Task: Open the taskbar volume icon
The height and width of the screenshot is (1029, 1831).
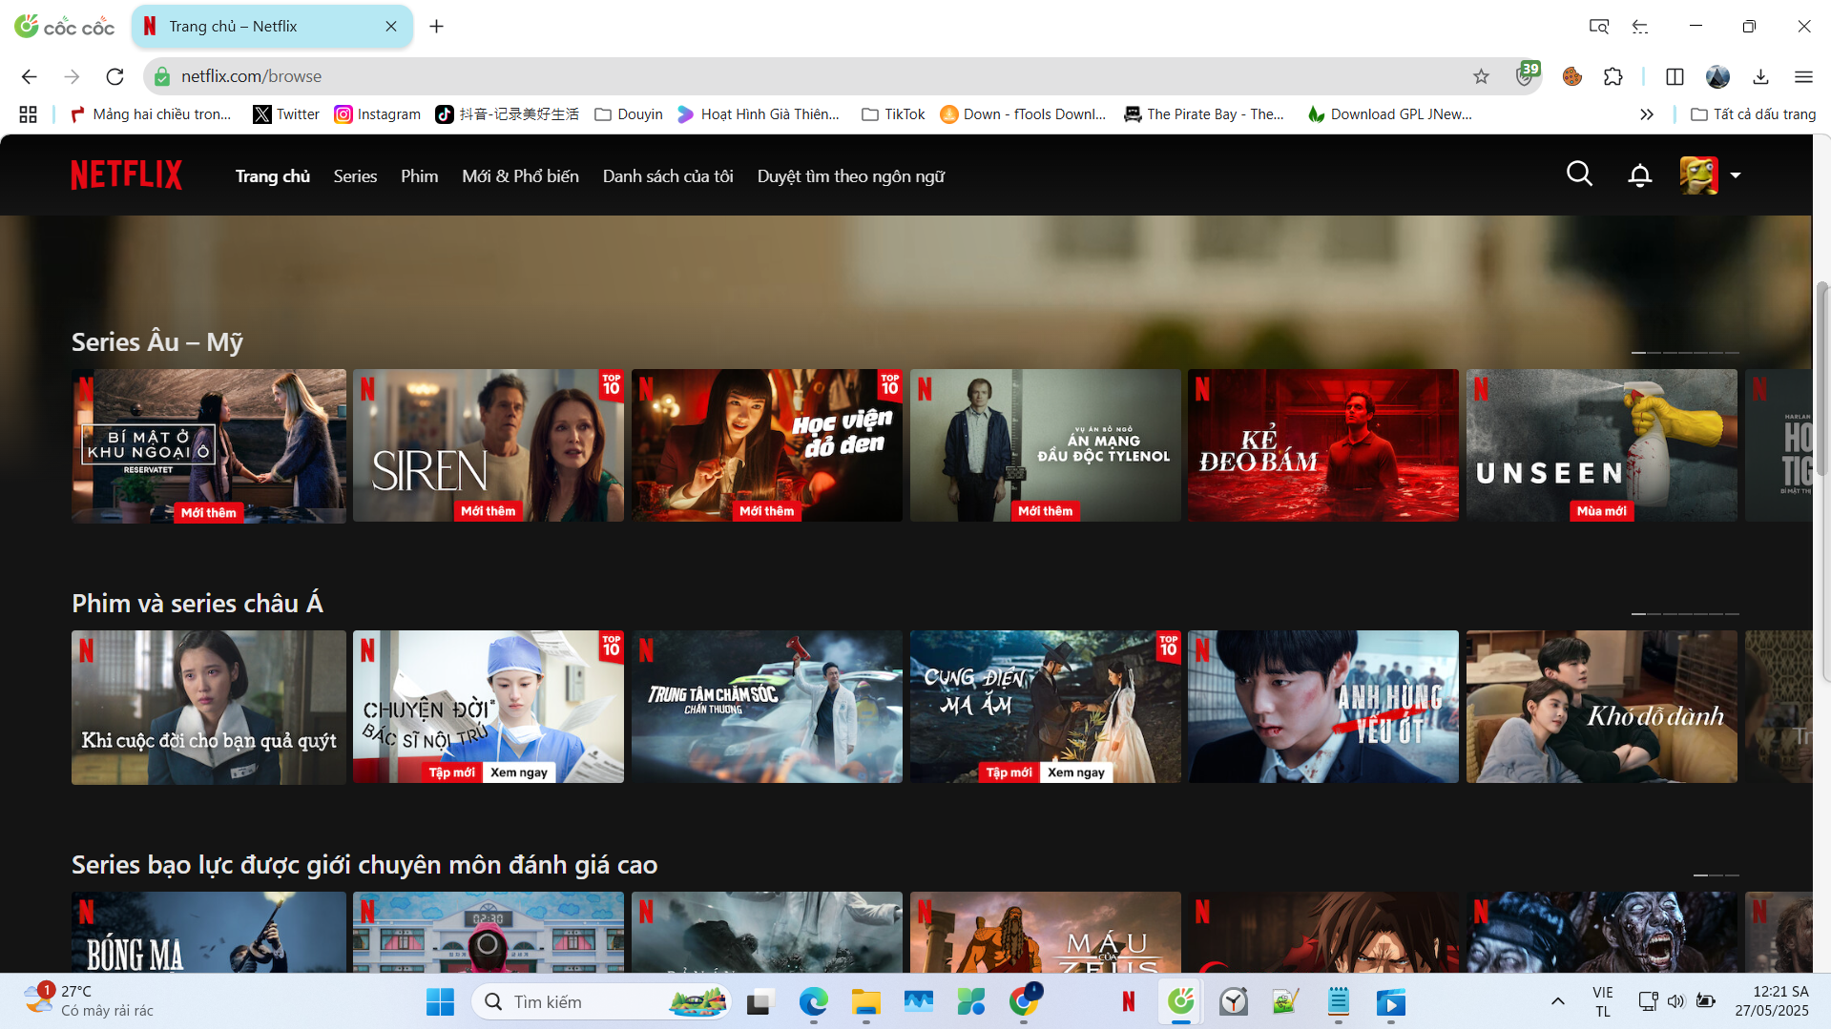Action: click(x=1676, y=1001)
